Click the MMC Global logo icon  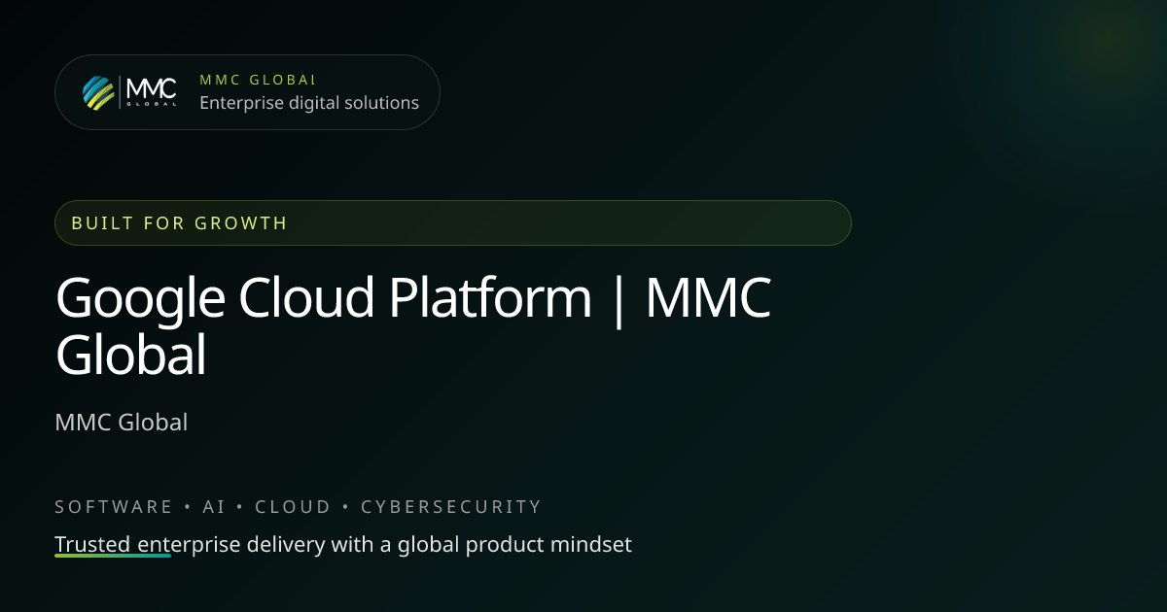130,92
